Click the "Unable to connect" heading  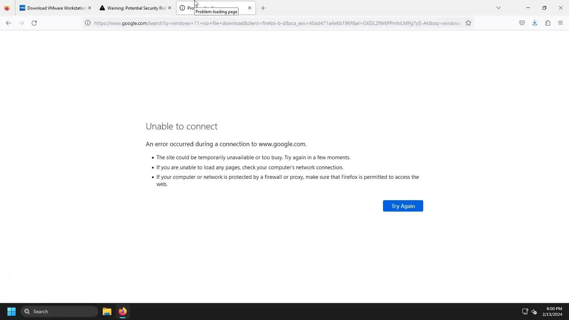182,126
